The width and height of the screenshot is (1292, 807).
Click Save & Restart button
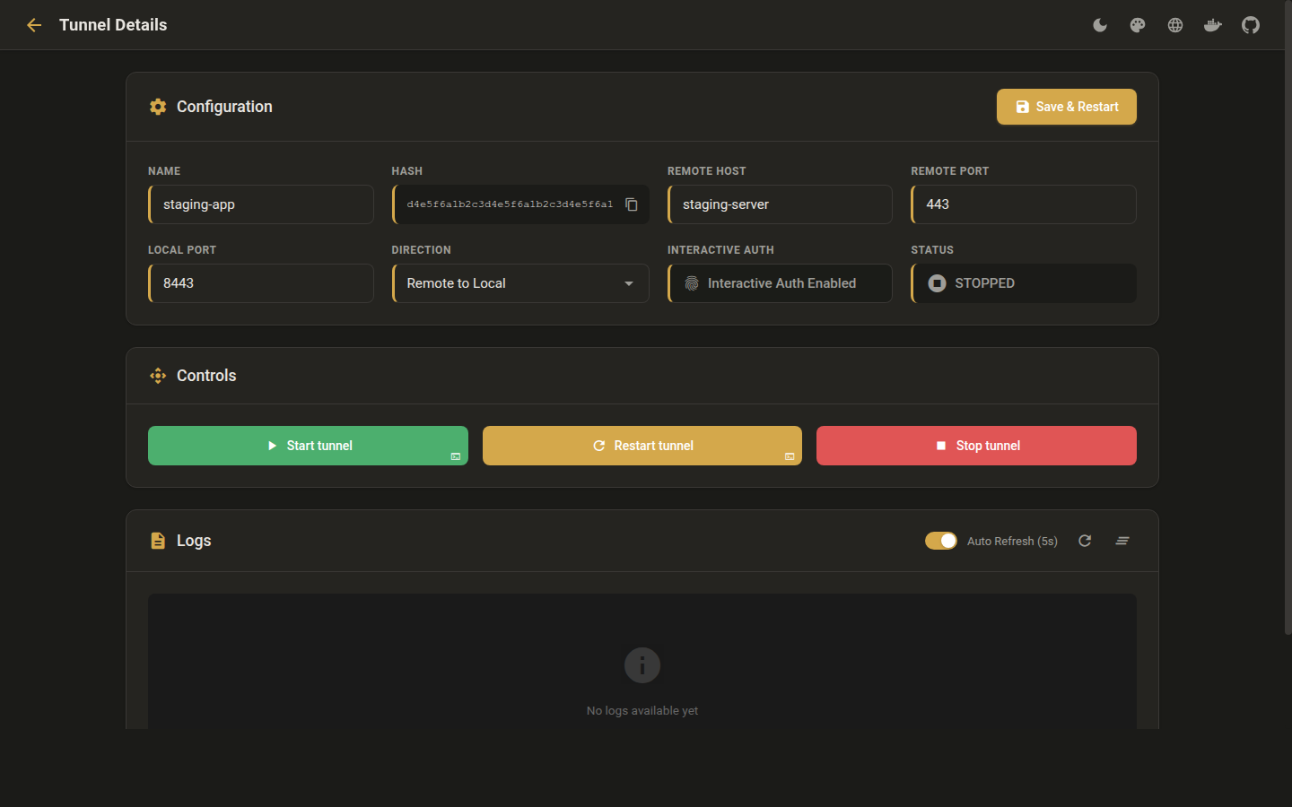(x=1067, y=107)
